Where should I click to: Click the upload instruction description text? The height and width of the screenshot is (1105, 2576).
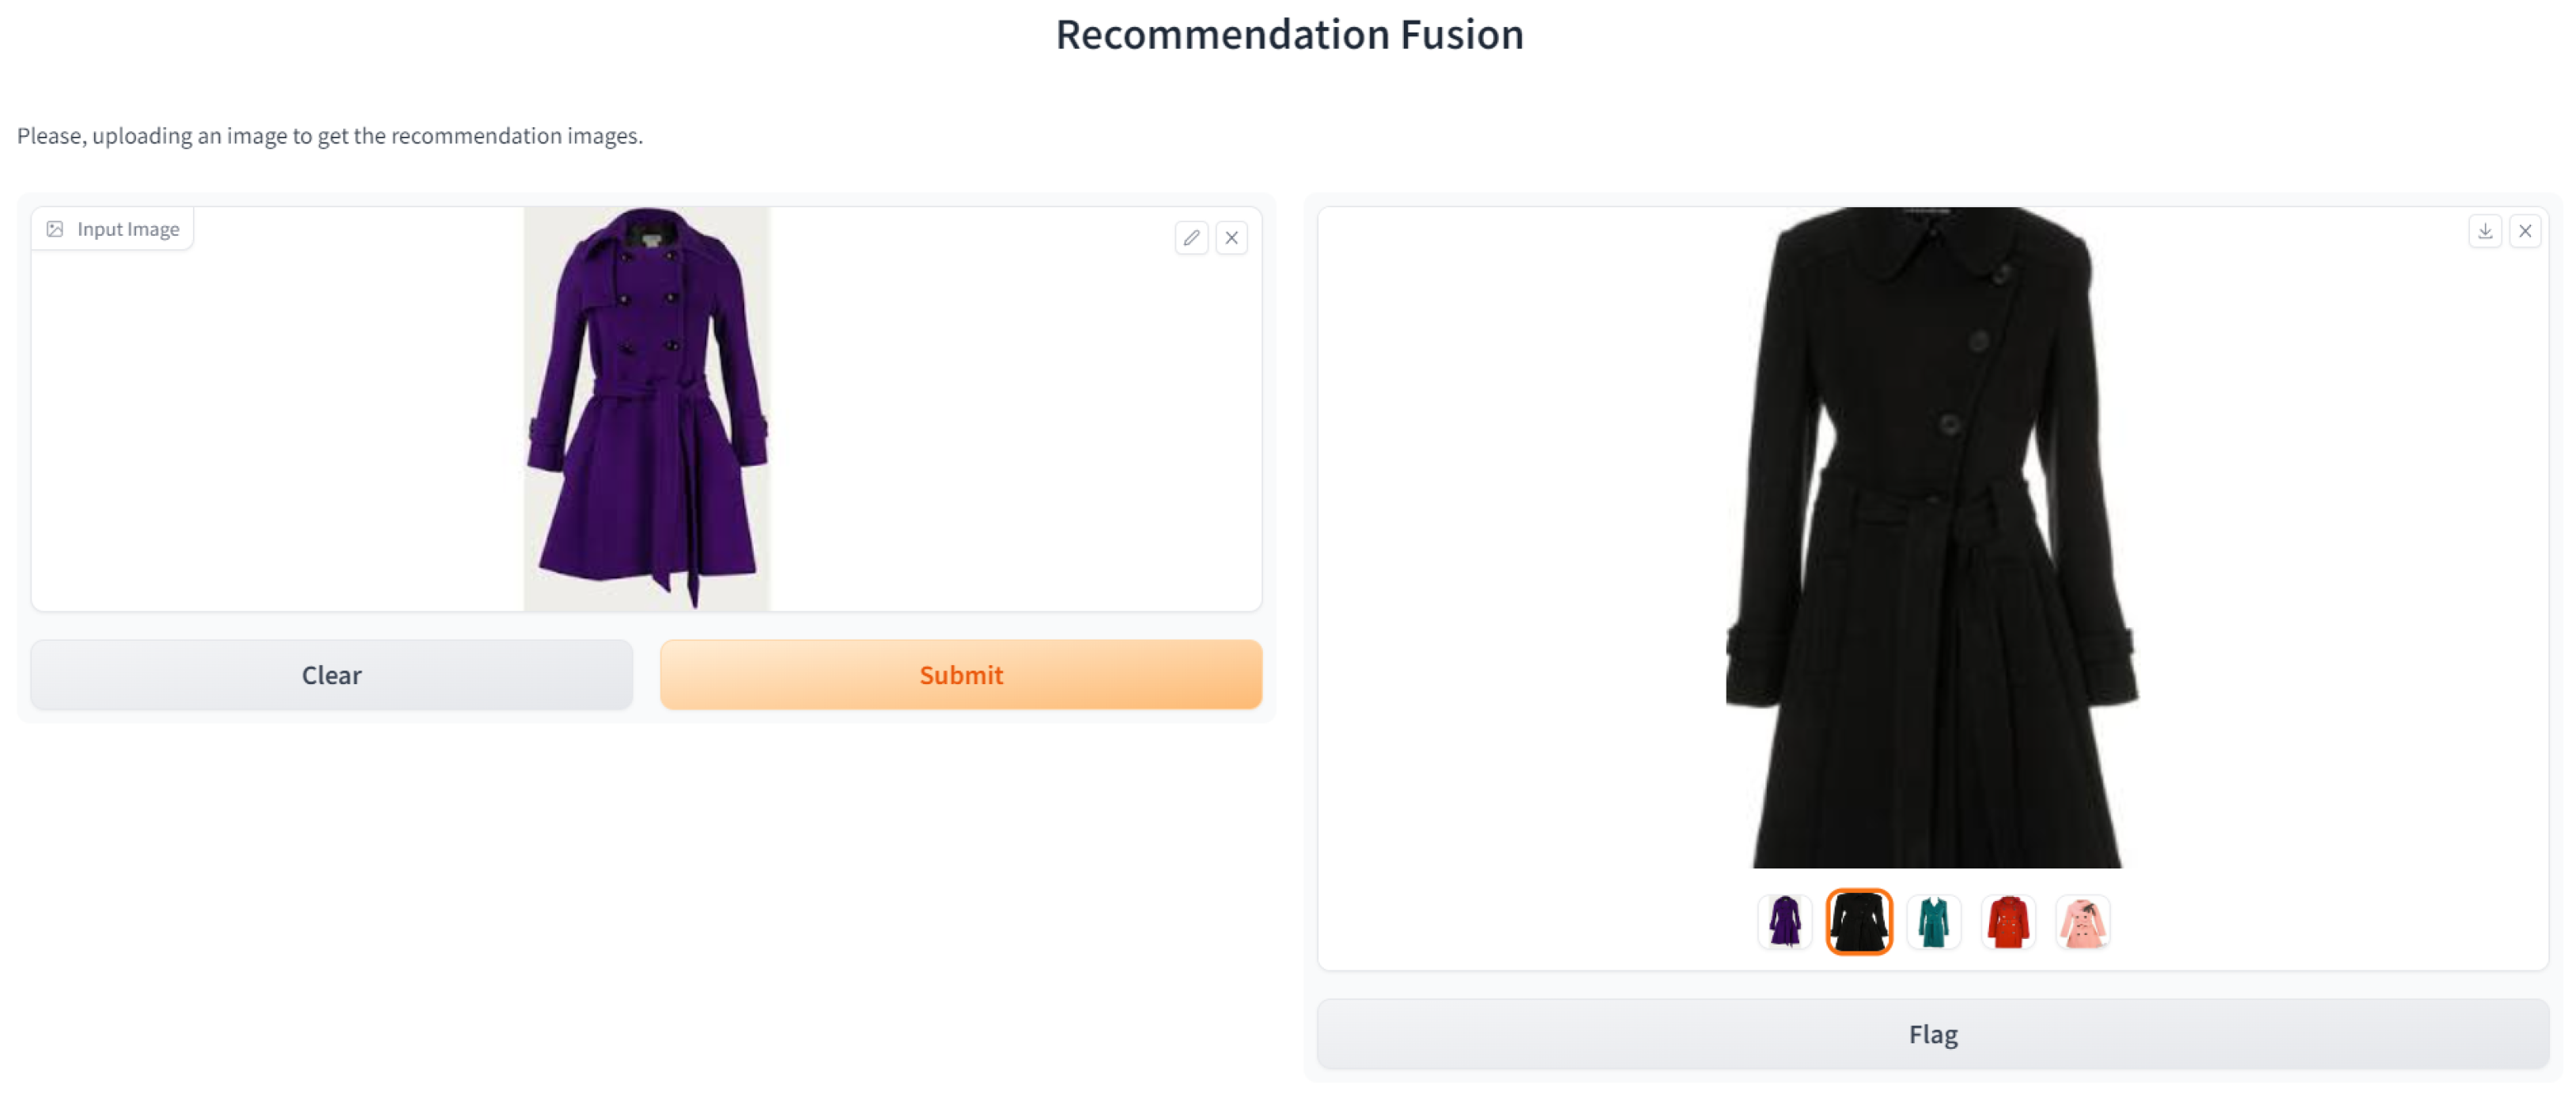pyautogui.click(x=330, y=136)
